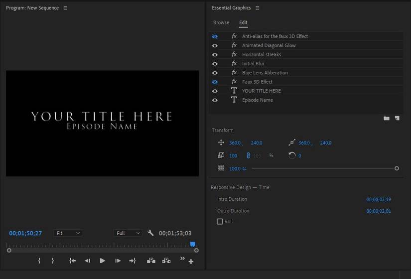Open the Fit zoom level dropdown

point(68,233)
